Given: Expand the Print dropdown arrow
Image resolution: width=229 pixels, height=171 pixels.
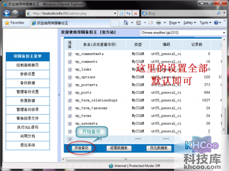Looking at the screenshot, I should click(x=165, y=23).
